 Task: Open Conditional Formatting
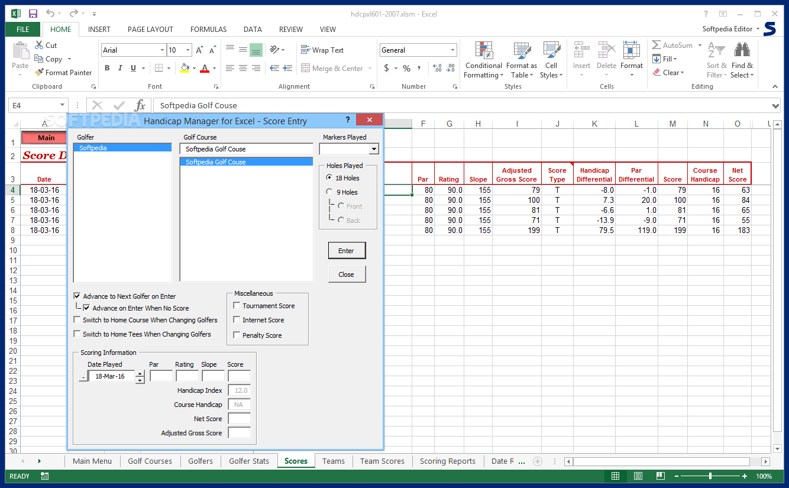click(x=483, y=60)
